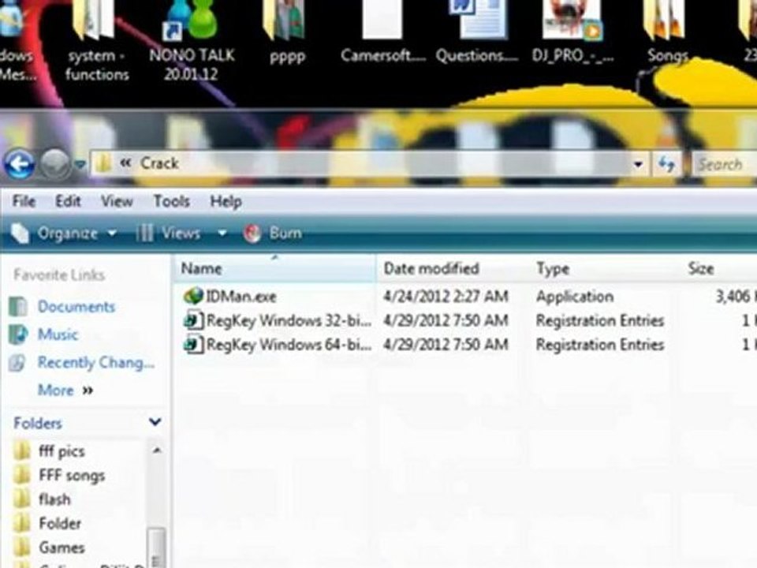This screenshot has height=568, width=757.
Task: Click the greyed-out Forward arrow button
Action: click(54, 164)
